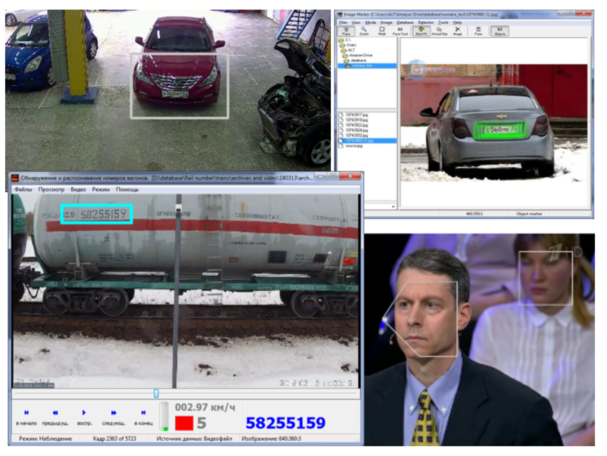The width and height of the screenshot is (607, 456).
Task: Expand the database folder in tree
Action: pos(358,60)
